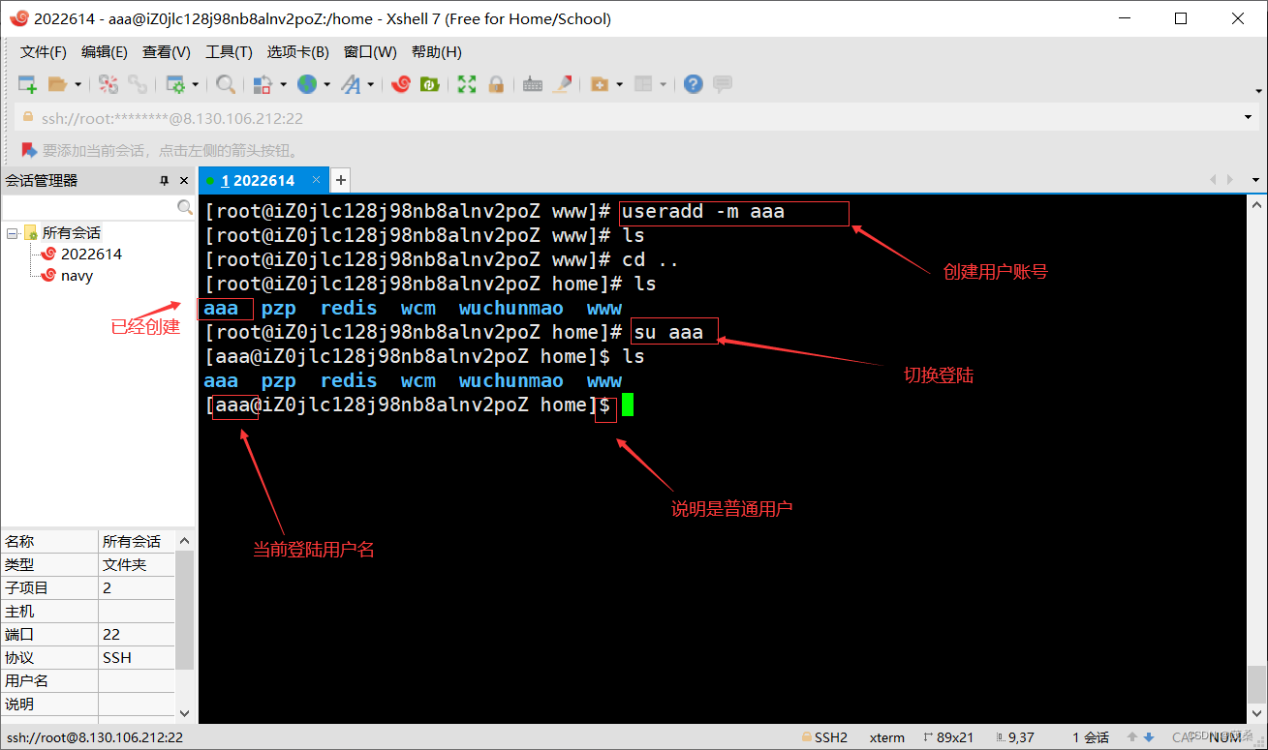Select the 所有会话 folder

pyautogui.click(x=72, y=233)
